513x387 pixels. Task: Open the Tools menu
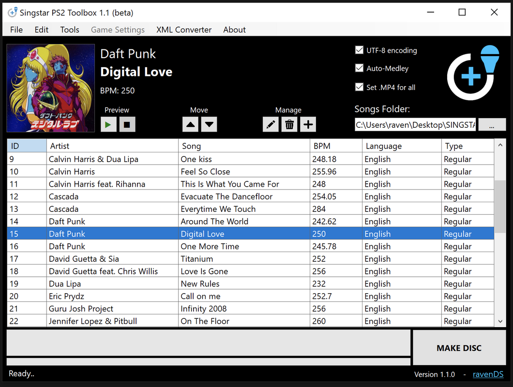(x=70, y=30)
